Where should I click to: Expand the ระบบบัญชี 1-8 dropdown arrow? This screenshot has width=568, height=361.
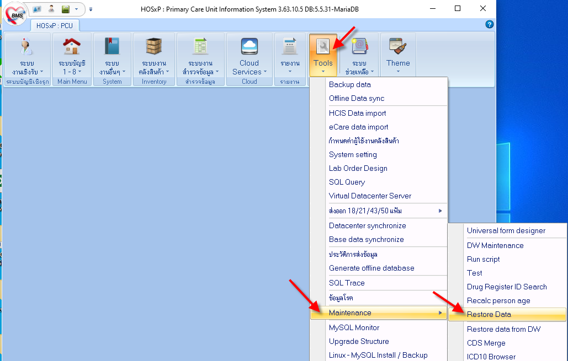click(x=79, y=72)
